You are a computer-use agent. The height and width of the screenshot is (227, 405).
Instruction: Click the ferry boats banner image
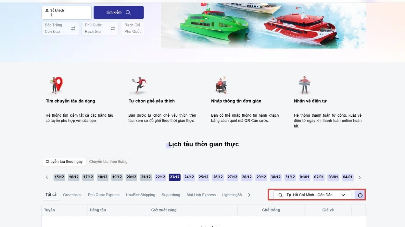(263, 26)
